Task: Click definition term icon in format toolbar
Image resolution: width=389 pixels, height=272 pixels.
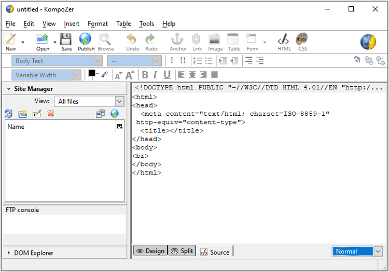Action: click(x=249, y=61)
